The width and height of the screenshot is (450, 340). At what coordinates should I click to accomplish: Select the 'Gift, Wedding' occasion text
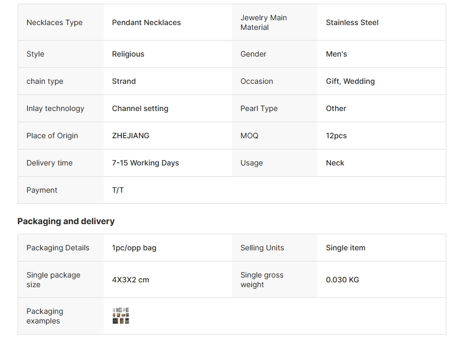[351, 81]
